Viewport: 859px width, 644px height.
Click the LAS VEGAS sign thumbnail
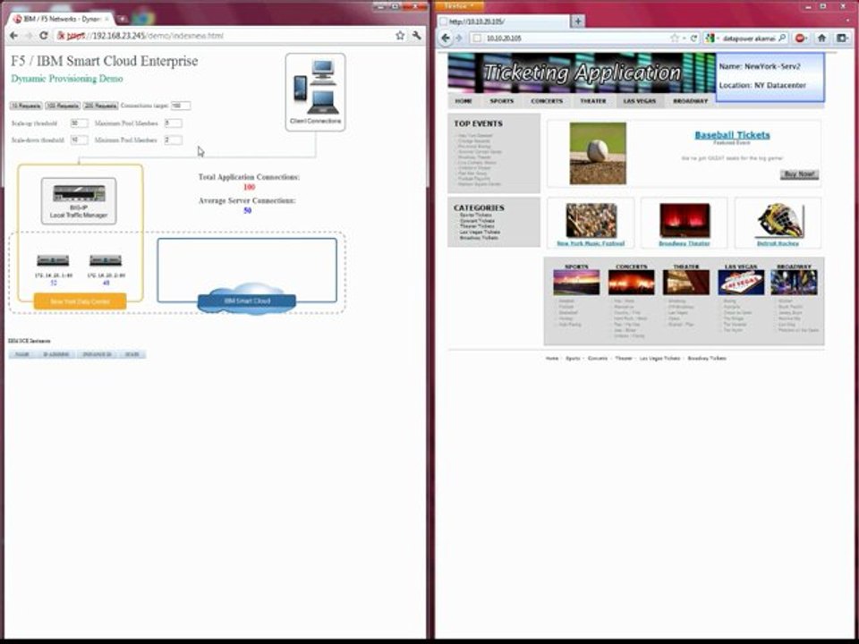pos(741,283)
